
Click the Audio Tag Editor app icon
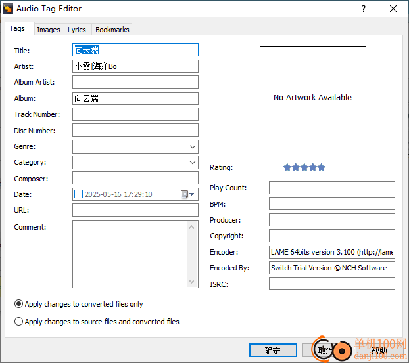8,9
